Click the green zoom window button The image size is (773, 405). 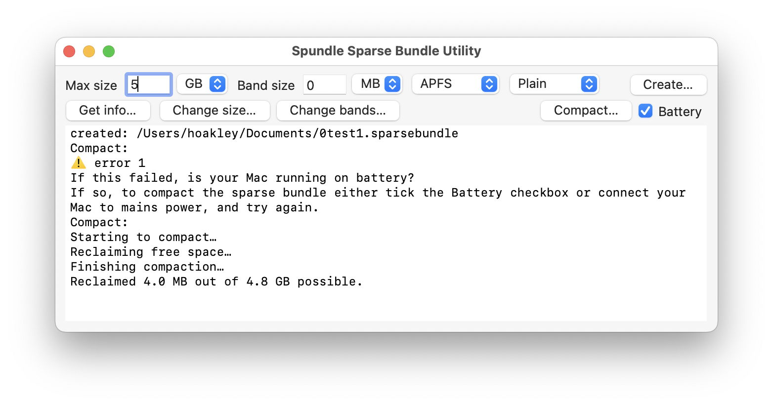[109, 51]
